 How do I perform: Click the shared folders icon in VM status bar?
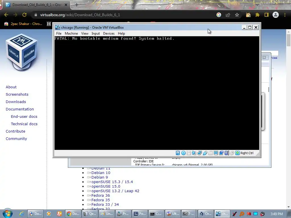coord(211,153)
